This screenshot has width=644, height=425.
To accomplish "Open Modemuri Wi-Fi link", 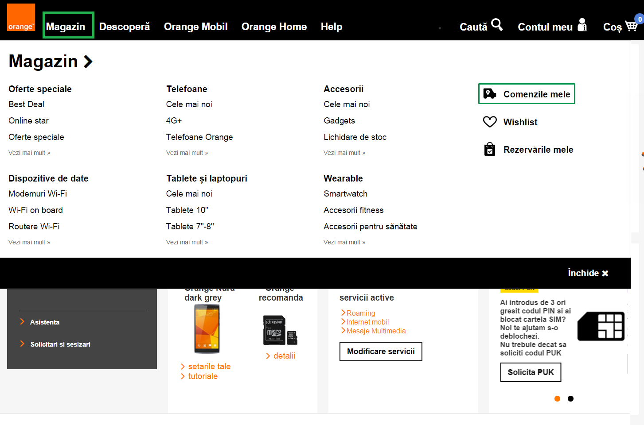I will click(x=38, y=194).
